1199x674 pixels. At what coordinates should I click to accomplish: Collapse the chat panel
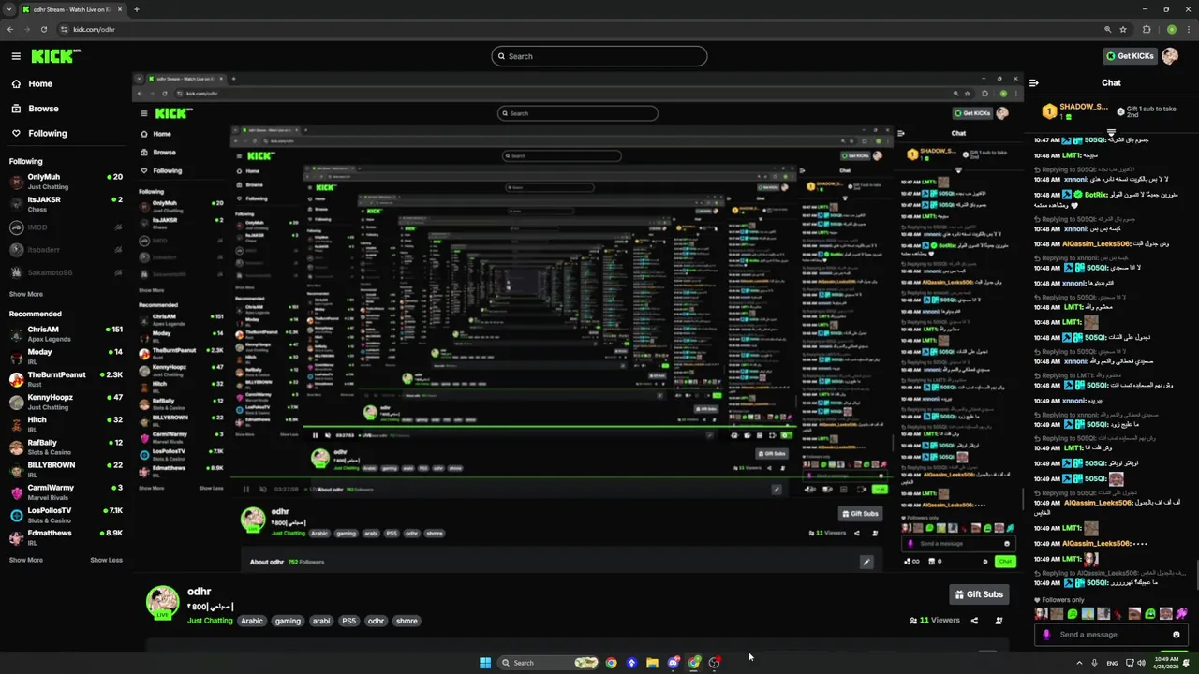click(x=1034, y=82)
